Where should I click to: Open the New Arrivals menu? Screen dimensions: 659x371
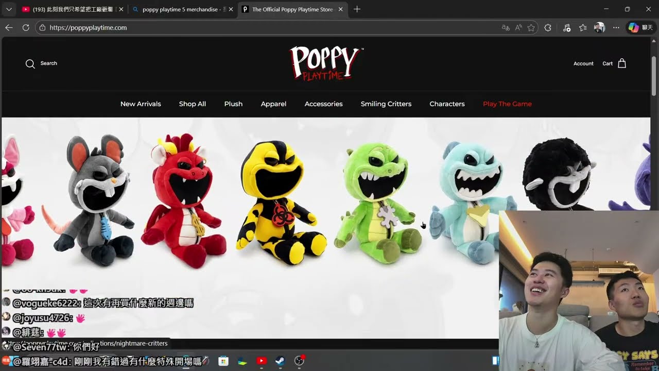(x=141, y=104)
